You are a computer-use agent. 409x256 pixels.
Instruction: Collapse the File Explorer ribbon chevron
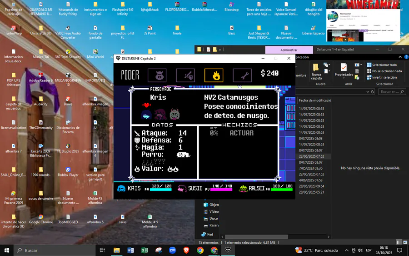(400, 57)
